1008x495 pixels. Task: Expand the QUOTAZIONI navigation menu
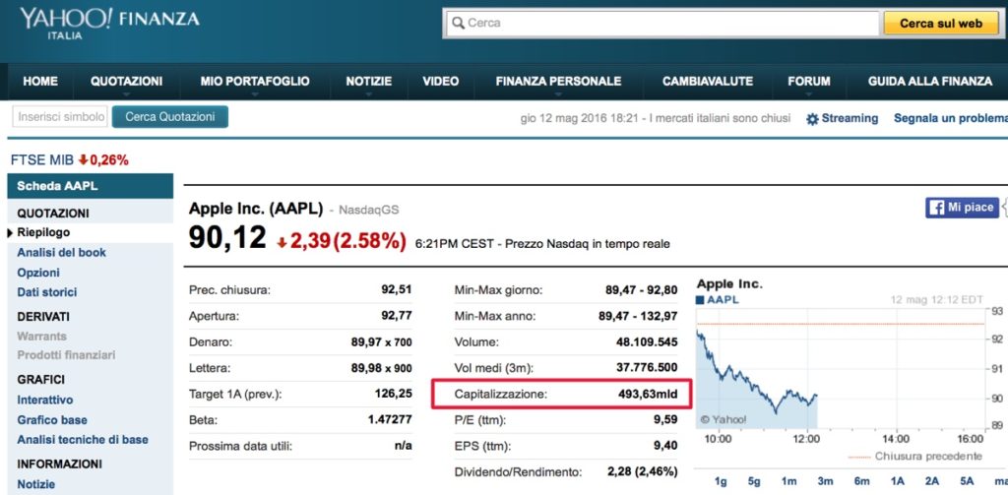coord(126,82)
